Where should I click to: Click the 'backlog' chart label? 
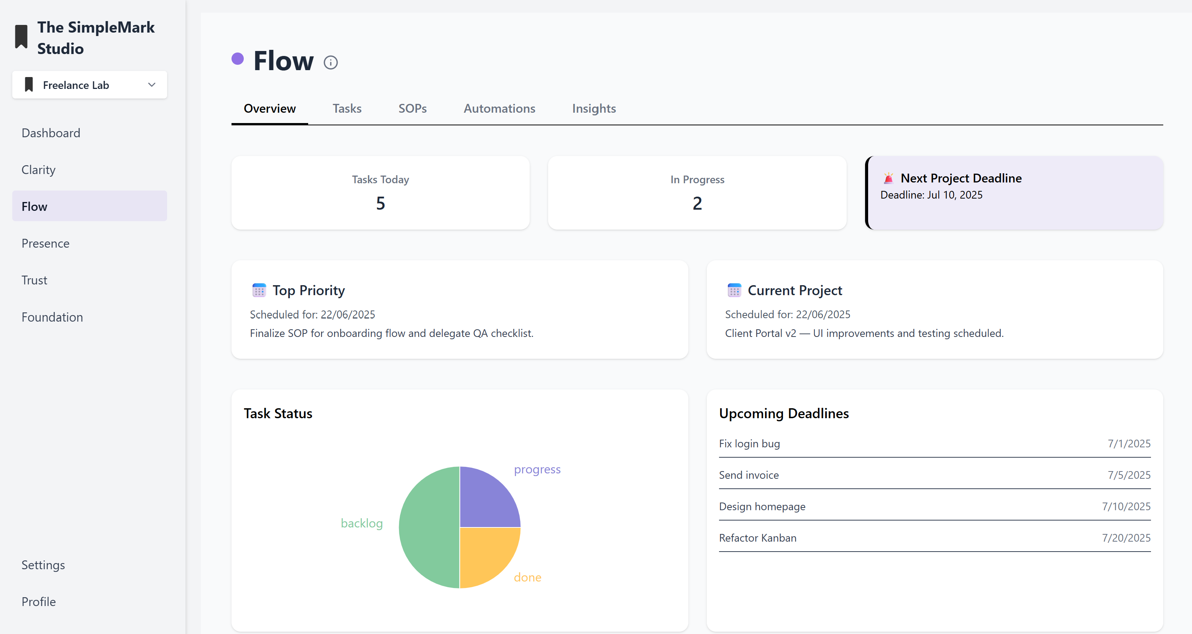[362, 523]
